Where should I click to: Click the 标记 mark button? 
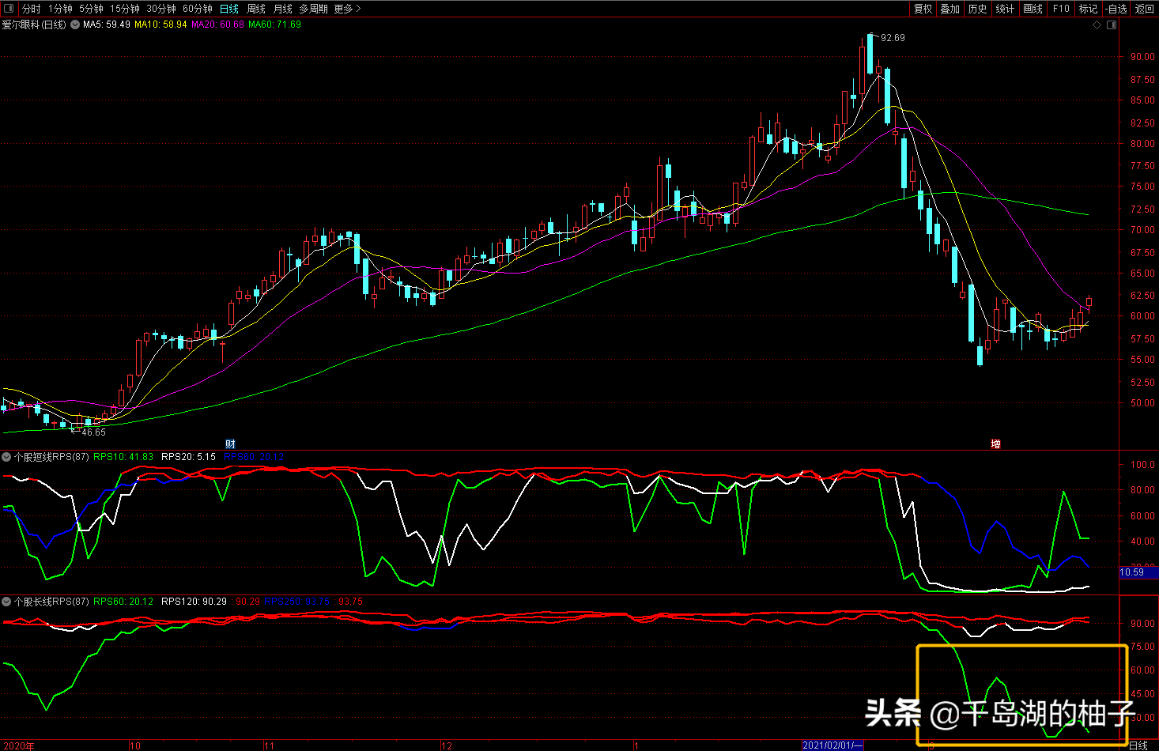(x=1088, y=9)
